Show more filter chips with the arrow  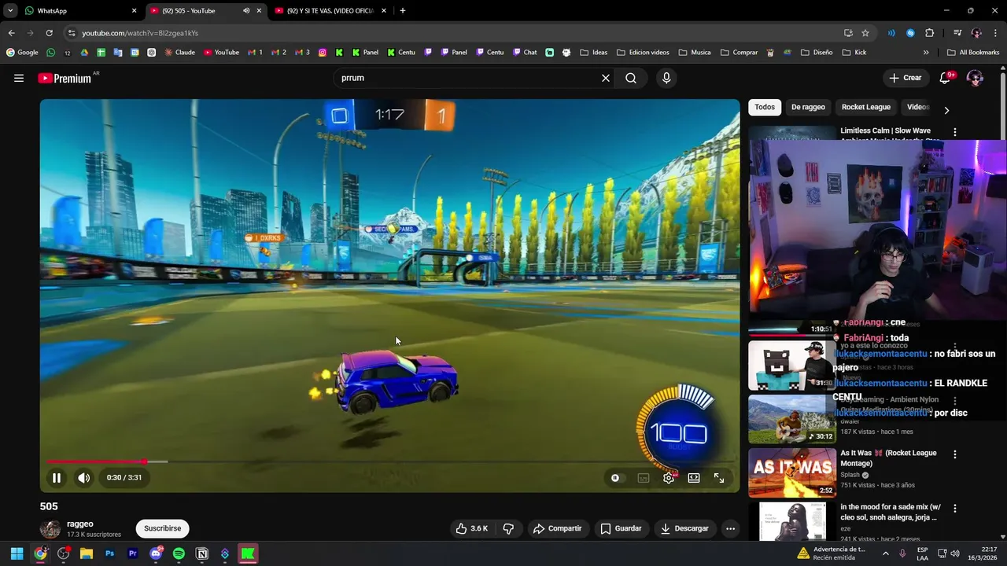coord(946,110)
